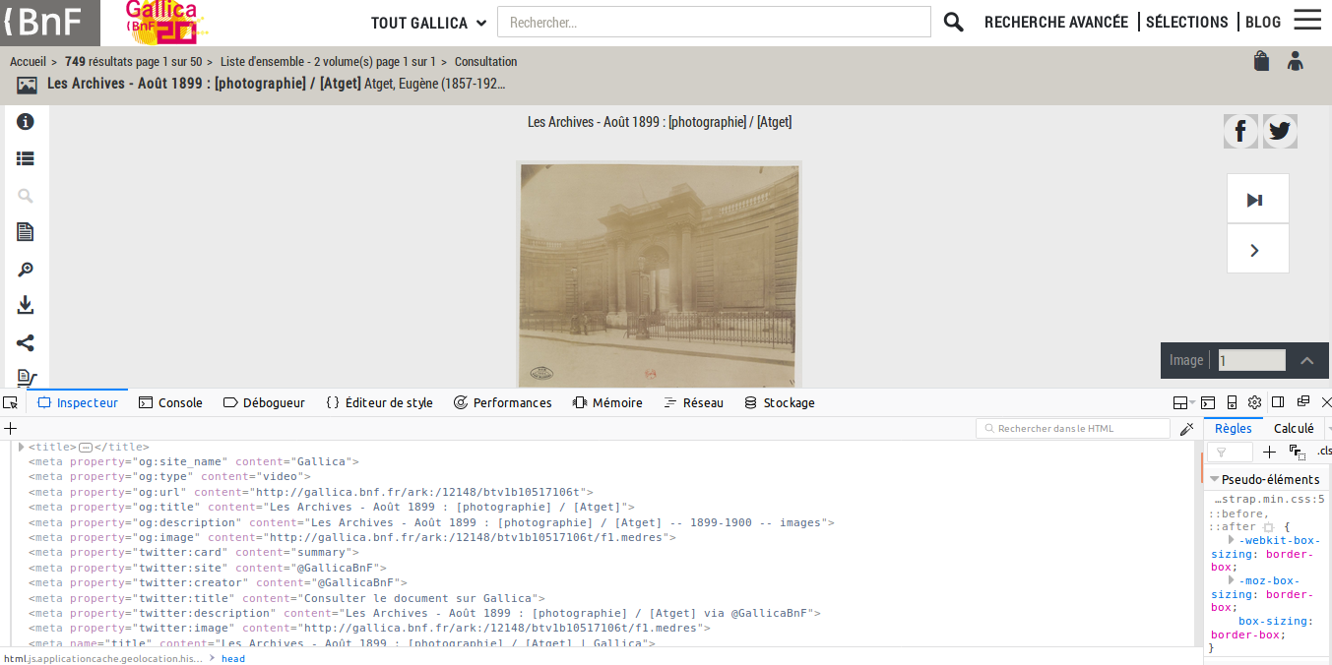Expand the -moz-box-sizing property
This screenshot has width=1332, height=665.
1232,580
